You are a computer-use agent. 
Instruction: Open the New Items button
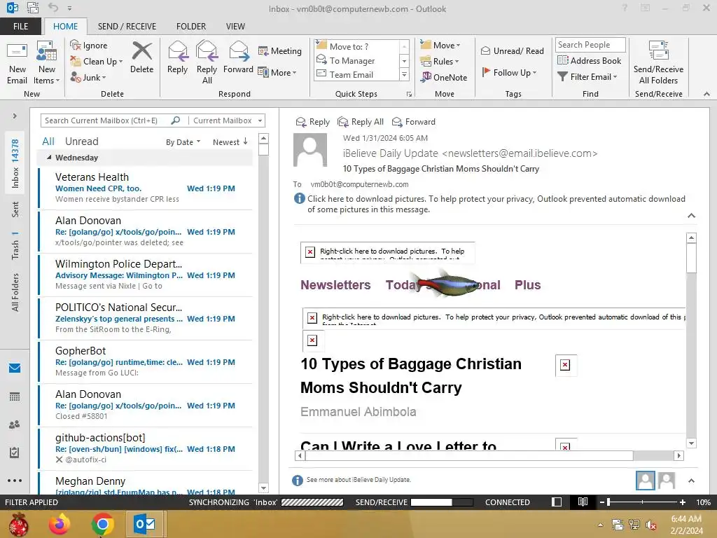click(x=47, y=62)
